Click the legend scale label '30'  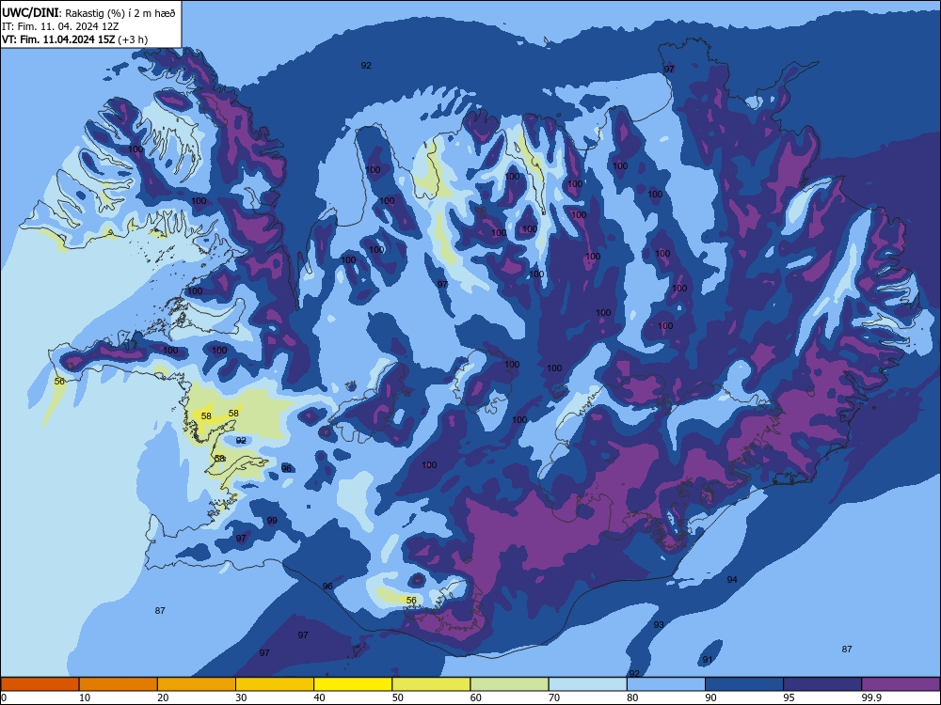[x=241, y=697]
